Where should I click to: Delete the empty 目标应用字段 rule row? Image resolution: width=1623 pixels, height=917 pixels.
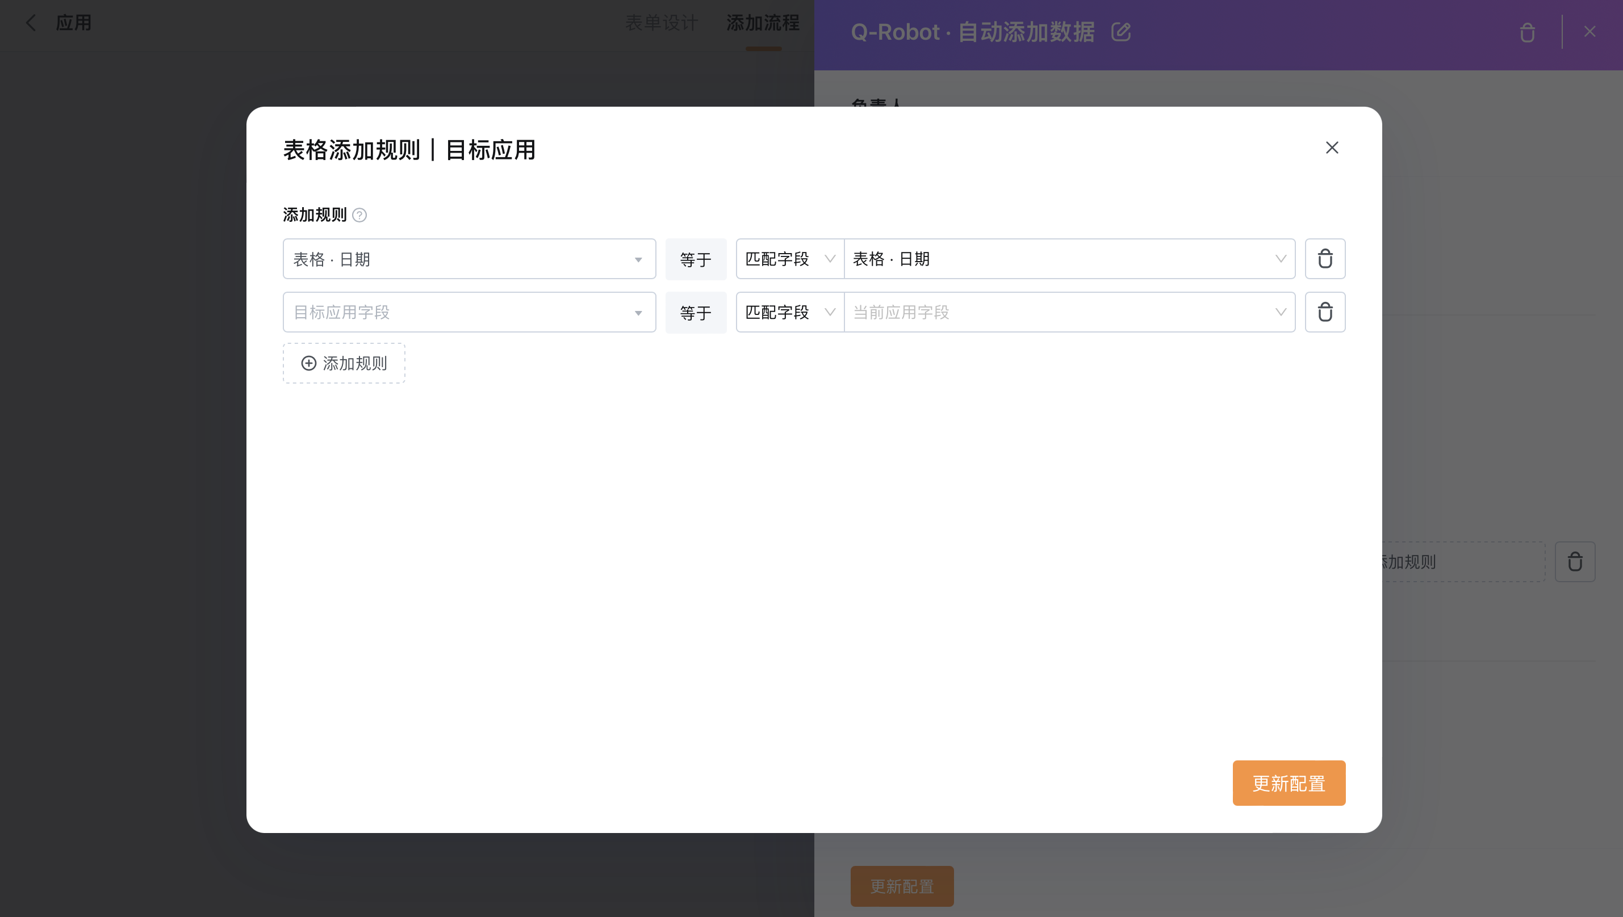coord(1325,313)
